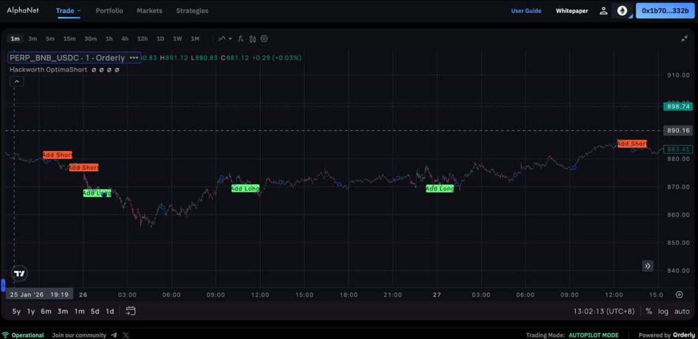Open the Markets tab
The image size is (698, 339).
[x=149, y=10]
